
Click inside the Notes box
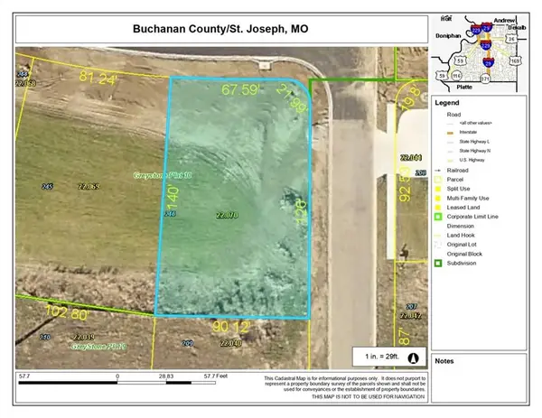(x=483, y=379)
